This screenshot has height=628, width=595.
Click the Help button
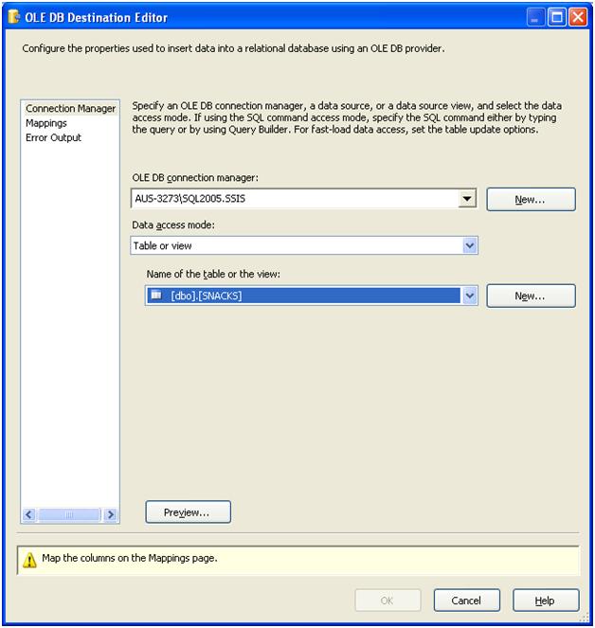point(546,600)
